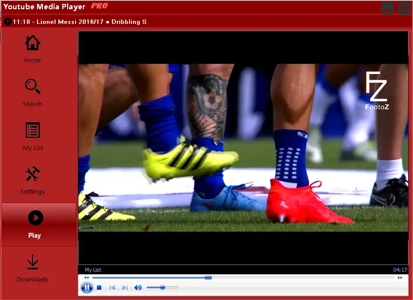Image resolution: width=413 pixels, height=300 pixels.
Task: Mute the audio with speaker icon
Action: [138, 287]
